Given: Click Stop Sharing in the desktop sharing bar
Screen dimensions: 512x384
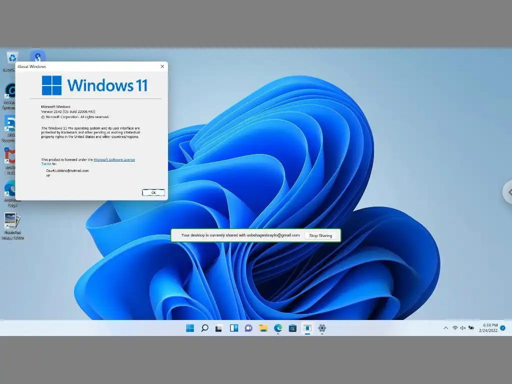Looking at the screenshot, I should coord(320,235).
